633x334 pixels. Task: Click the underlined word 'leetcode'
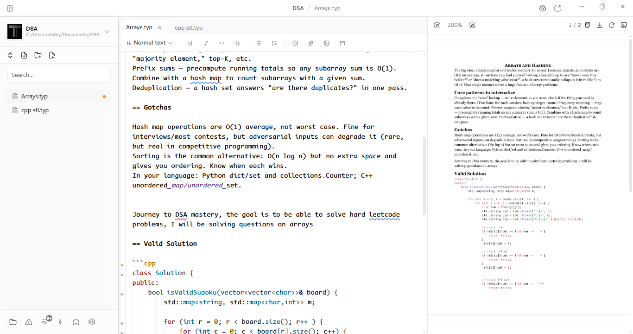click(x=384, y=214)
